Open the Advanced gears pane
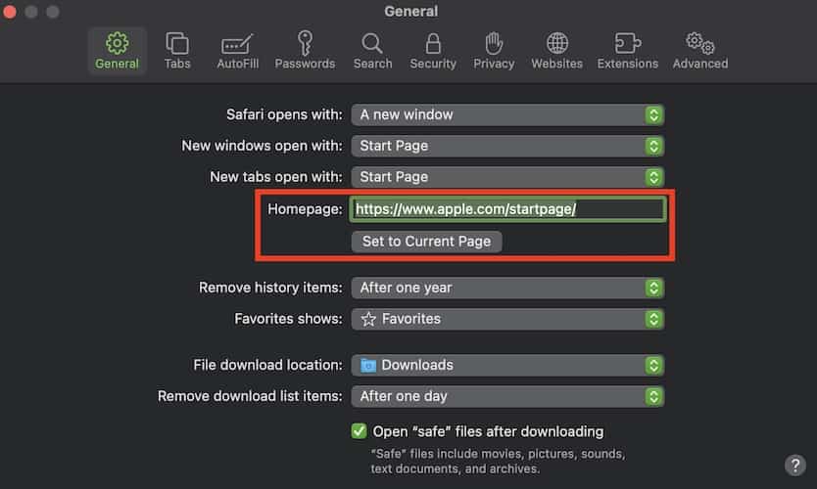817x489 pixels. coord(699,51)
